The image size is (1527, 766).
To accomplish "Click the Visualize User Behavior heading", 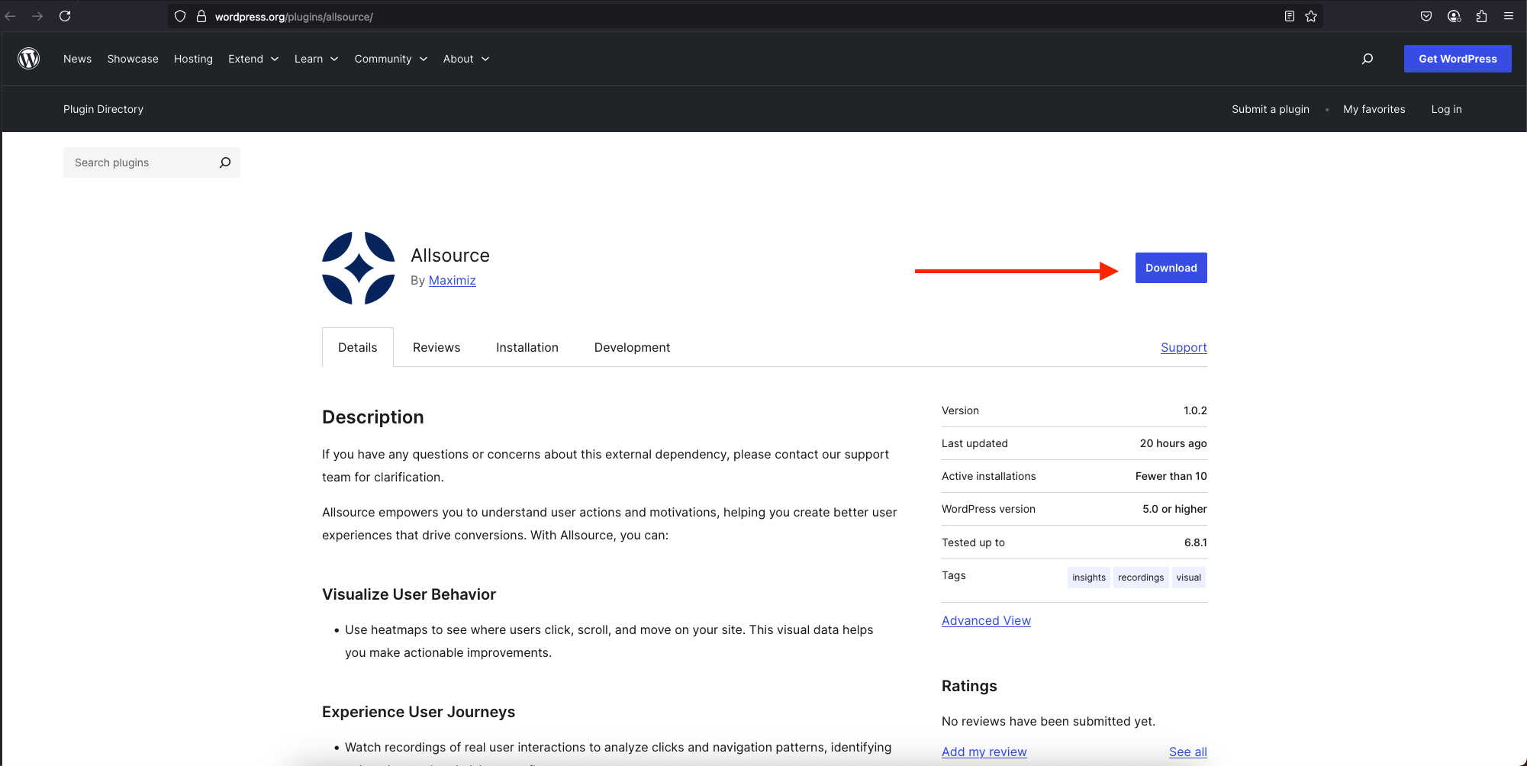I will pos(409,594).
